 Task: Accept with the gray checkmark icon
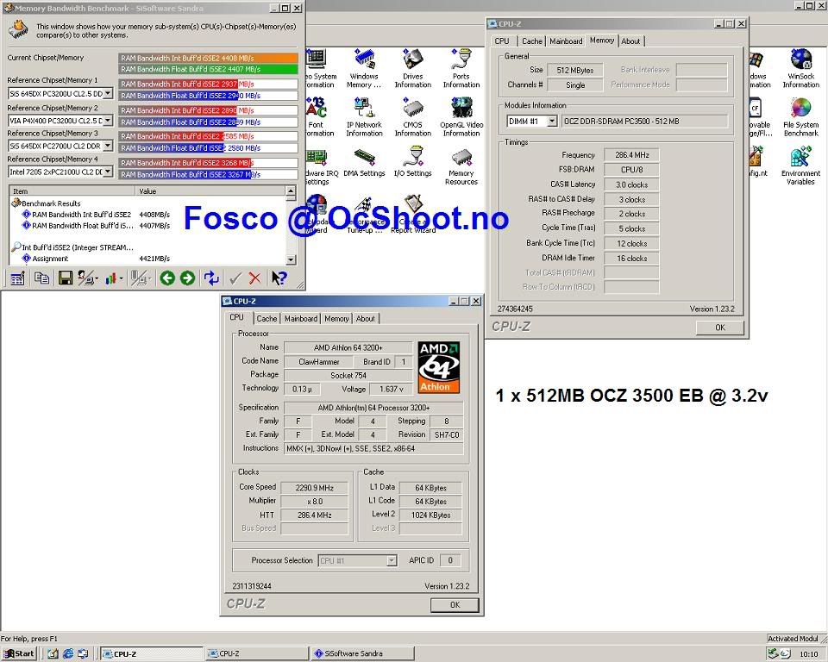tap(235, 278)
